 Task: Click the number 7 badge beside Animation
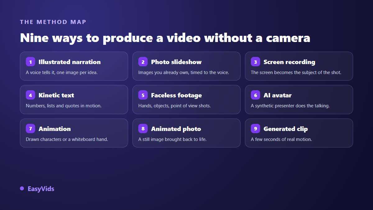point(30,129)
